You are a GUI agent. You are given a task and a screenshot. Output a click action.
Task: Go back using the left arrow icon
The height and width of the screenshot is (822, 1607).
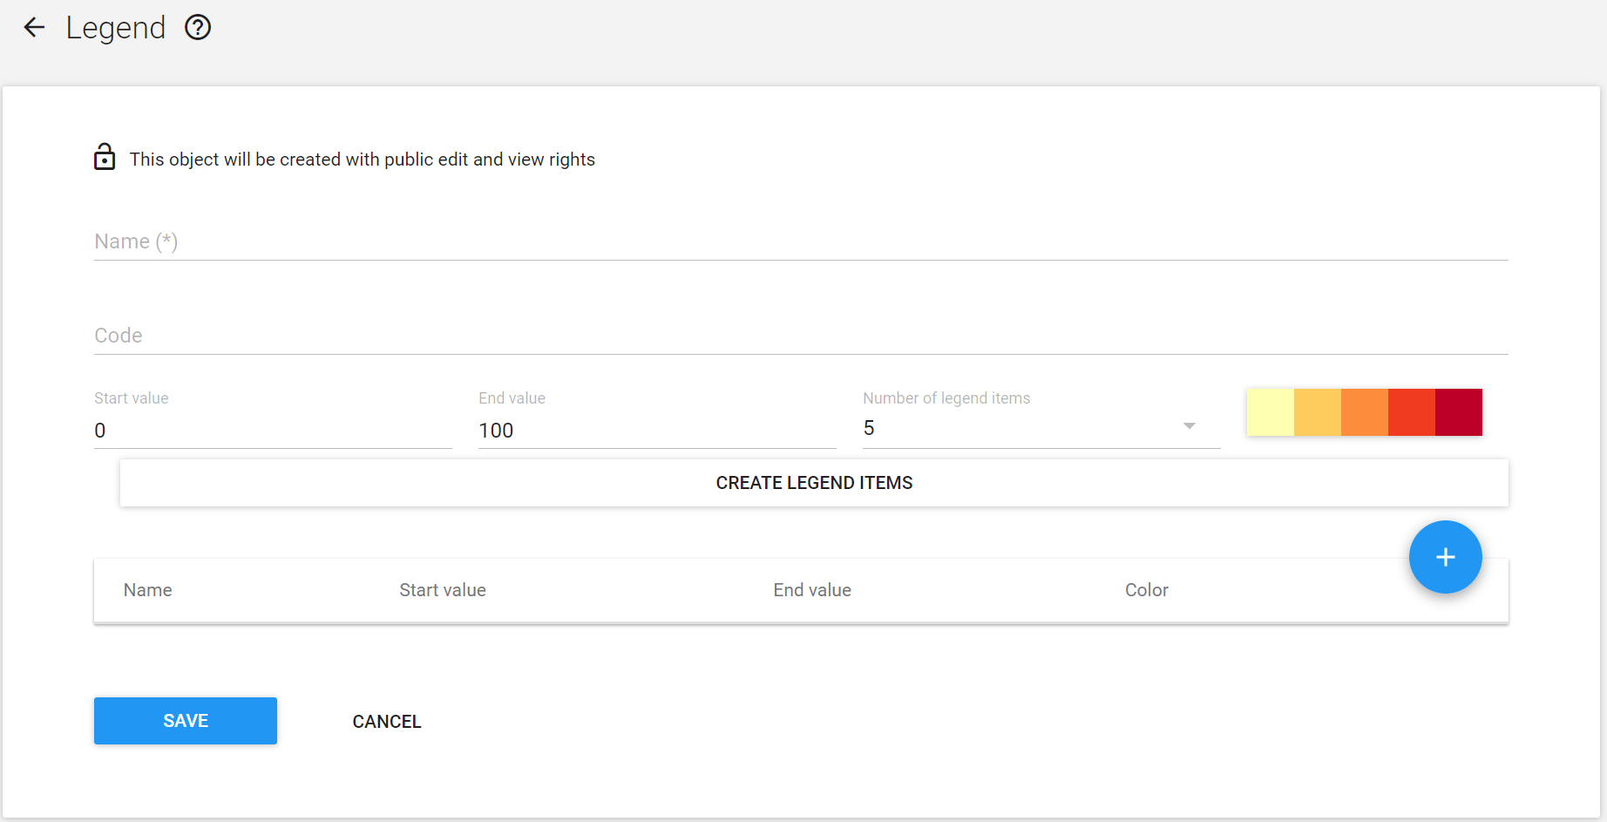coord(34,28)
